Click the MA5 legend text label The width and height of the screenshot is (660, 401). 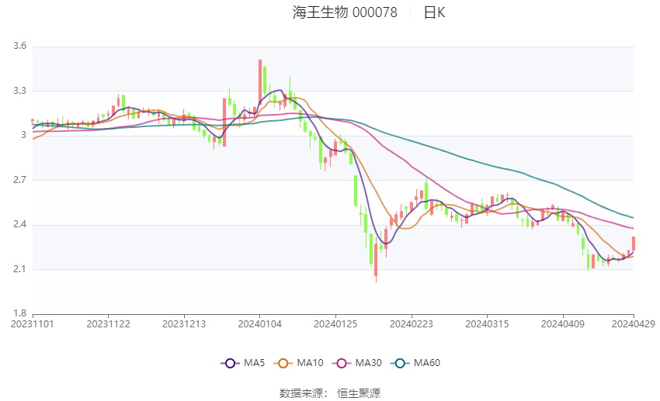click(x=254, y=363)
